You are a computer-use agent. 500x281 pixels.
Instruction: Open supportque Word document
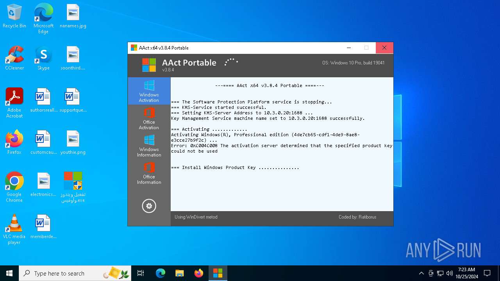coord(73,100)
